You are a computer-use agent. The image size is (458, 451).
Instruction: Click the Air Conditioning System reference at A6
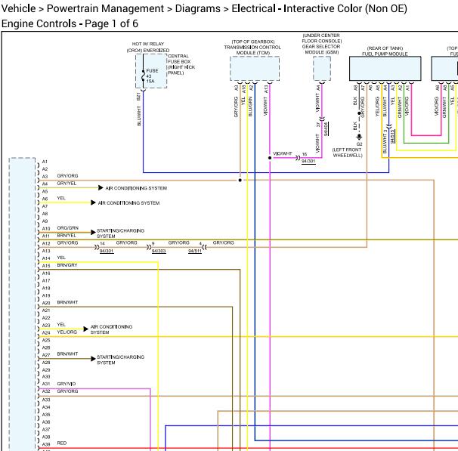(x=128, y=203)
